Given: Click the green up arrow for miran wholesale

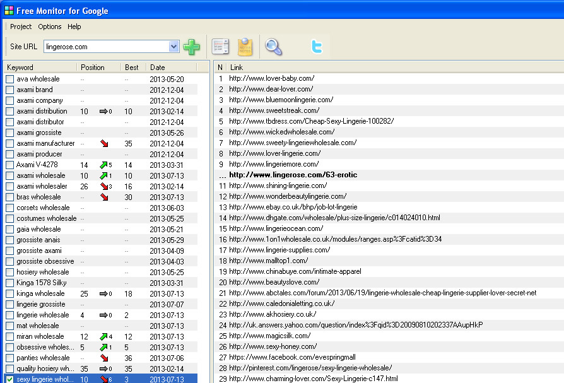Looking at the screenshot, I should click(x=103, y=336).
